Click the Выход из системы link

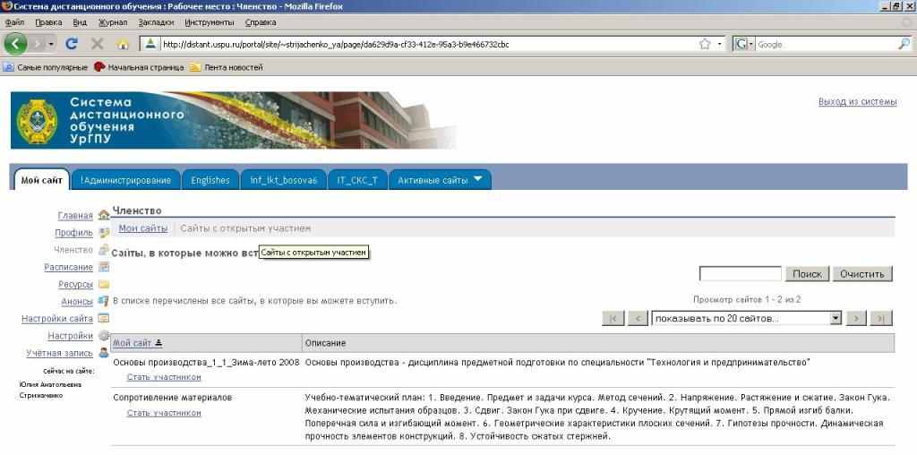(x=857, y=102)
